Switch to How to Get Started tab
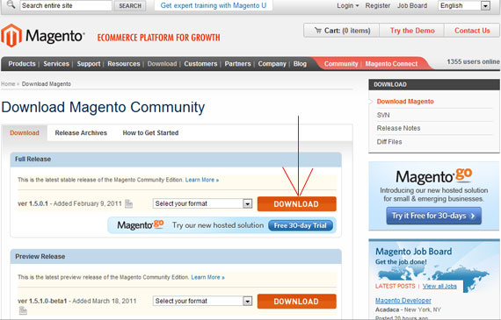This screenshot has width=501, height=320. tap(150, 133)
